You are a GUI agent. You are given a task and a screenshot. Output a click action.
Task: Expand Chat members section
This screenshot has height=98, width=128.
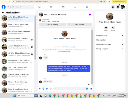coord(110,40)
